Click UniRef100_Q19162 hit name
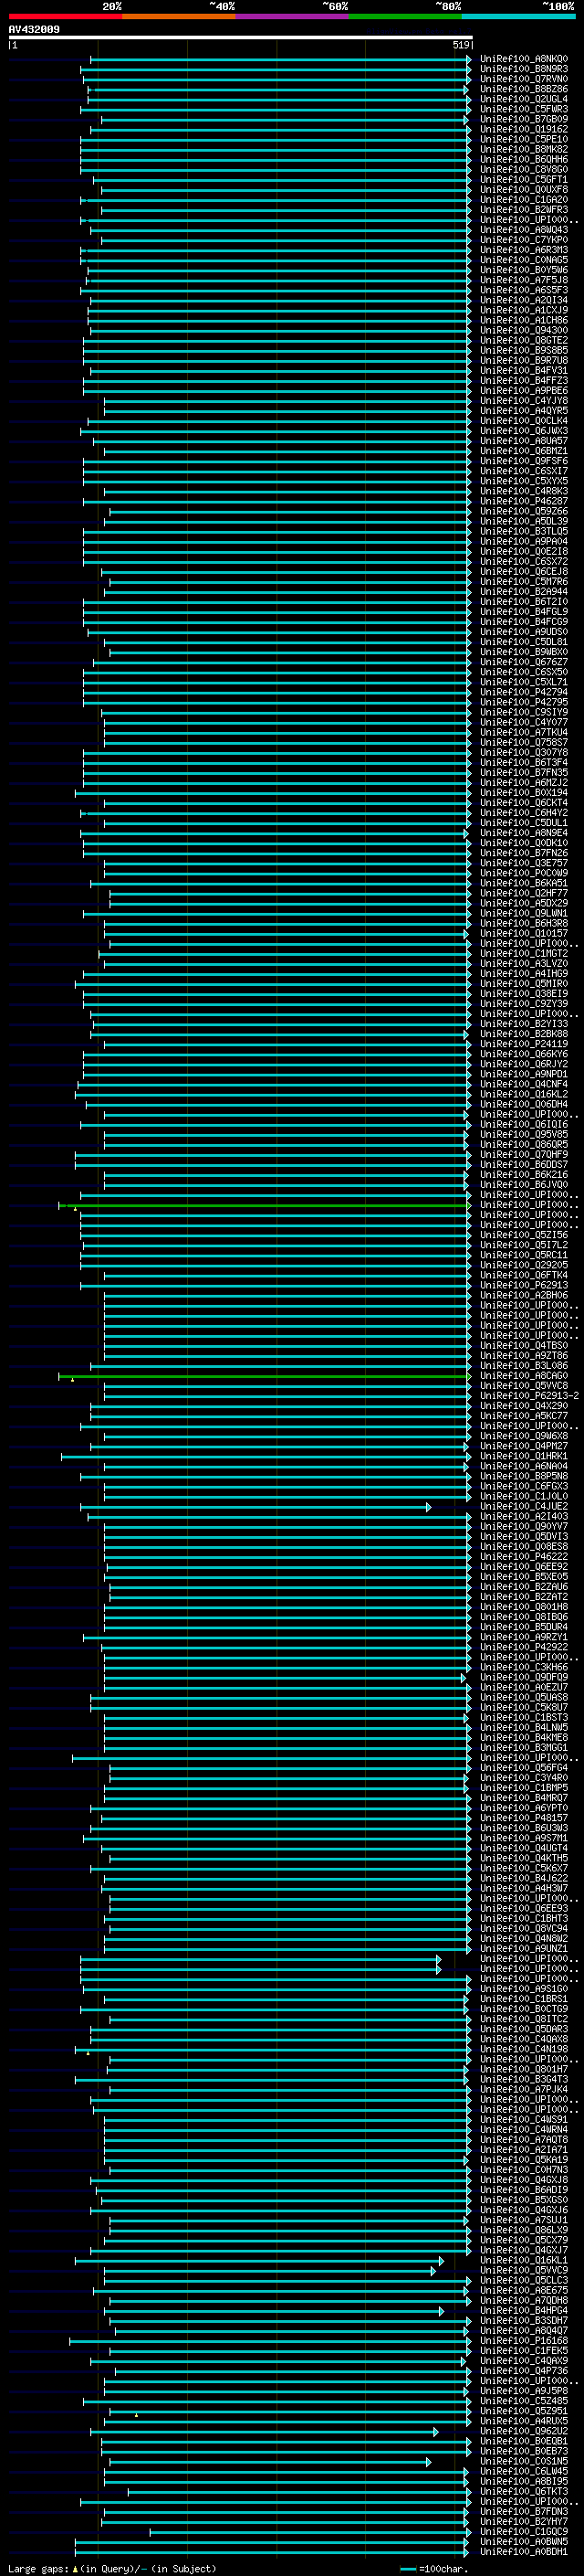This screenshot has height=2576, width=584. coord(523,129)
